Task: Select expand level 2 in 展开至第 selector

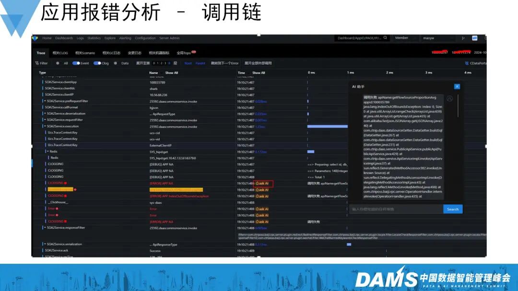Action: tap(161, 63)
